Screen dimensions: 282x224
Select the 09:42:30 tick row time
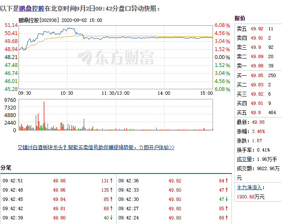129,199
